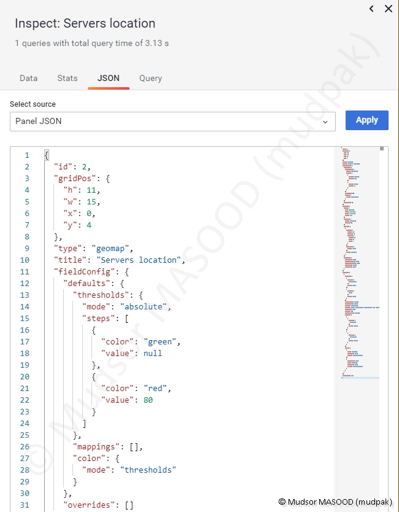Open the Stats tab
Screen dimensions: 399x512
coord(68,78)
